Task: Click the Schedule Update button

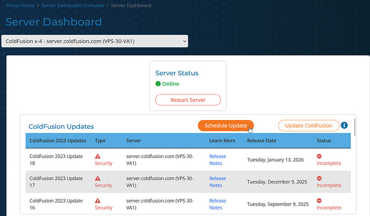Action: coord(225,125)
